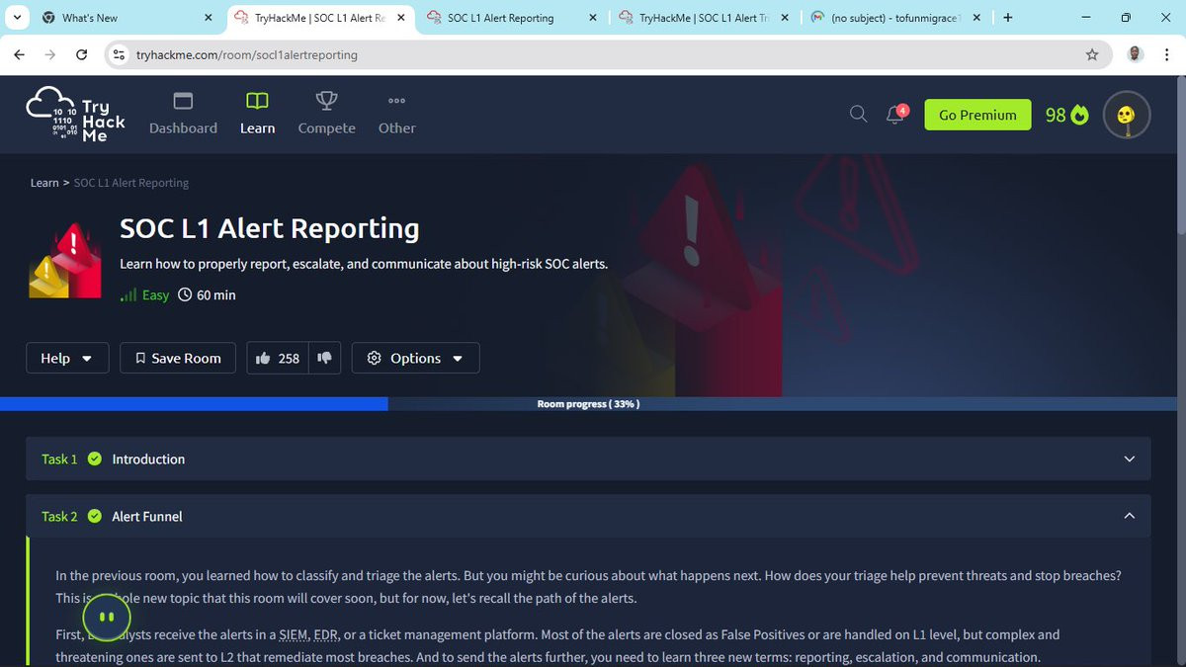The image size is (1186, 667).
Task: Open the Help dropdown
Action: 67,358
